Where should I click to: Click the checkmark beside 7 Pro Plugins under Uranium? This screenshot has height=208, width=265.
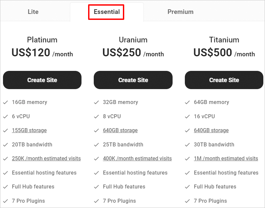pyautogui.click(x=96, y=201)
